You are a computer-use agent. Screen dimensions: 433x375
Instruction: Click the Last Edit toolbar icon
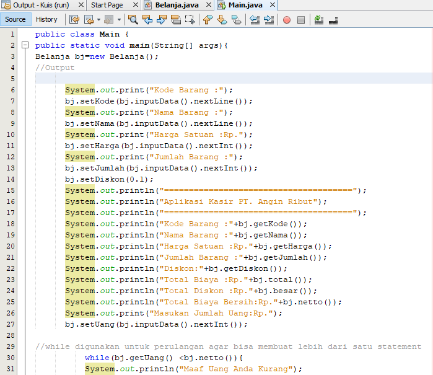74,20
